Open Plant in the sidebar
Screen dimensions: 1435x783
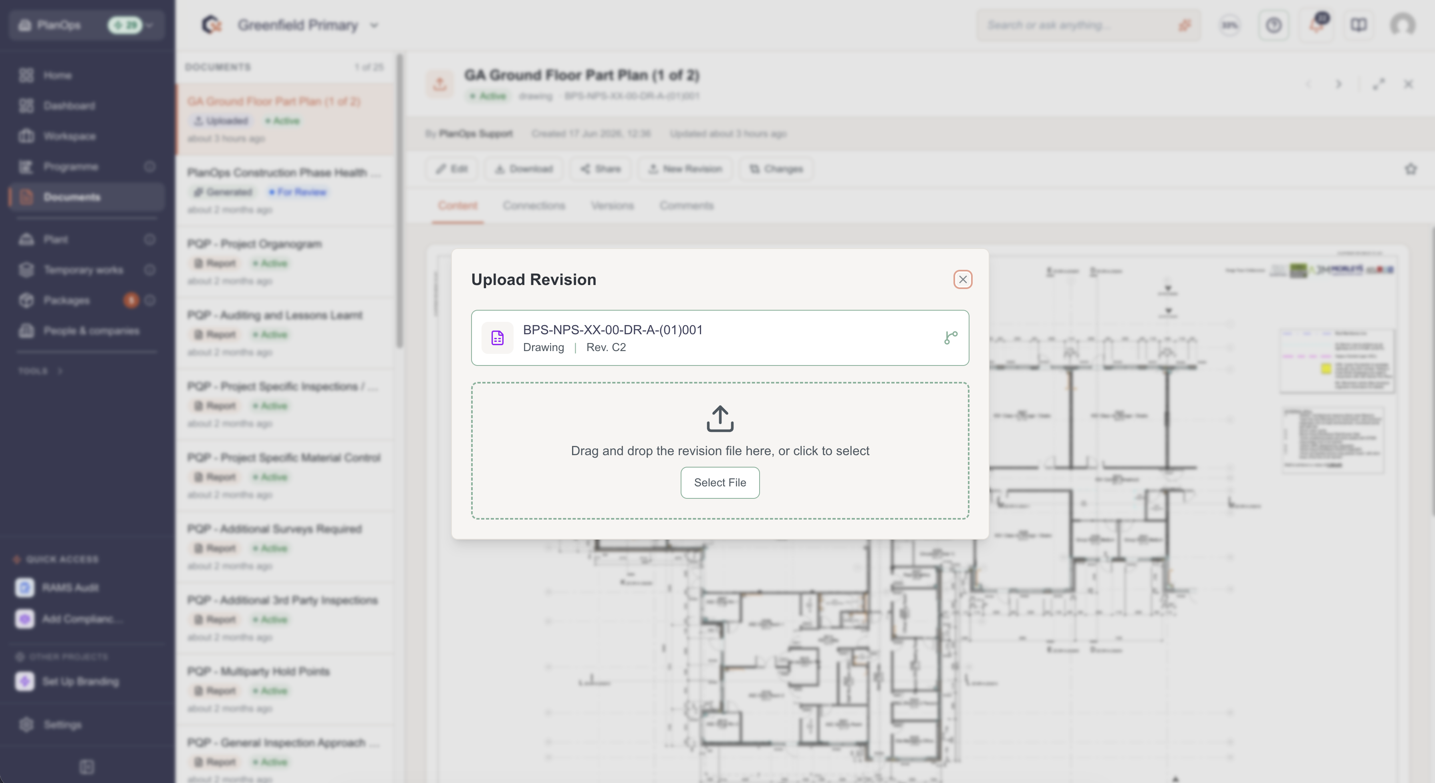point(87,239)
